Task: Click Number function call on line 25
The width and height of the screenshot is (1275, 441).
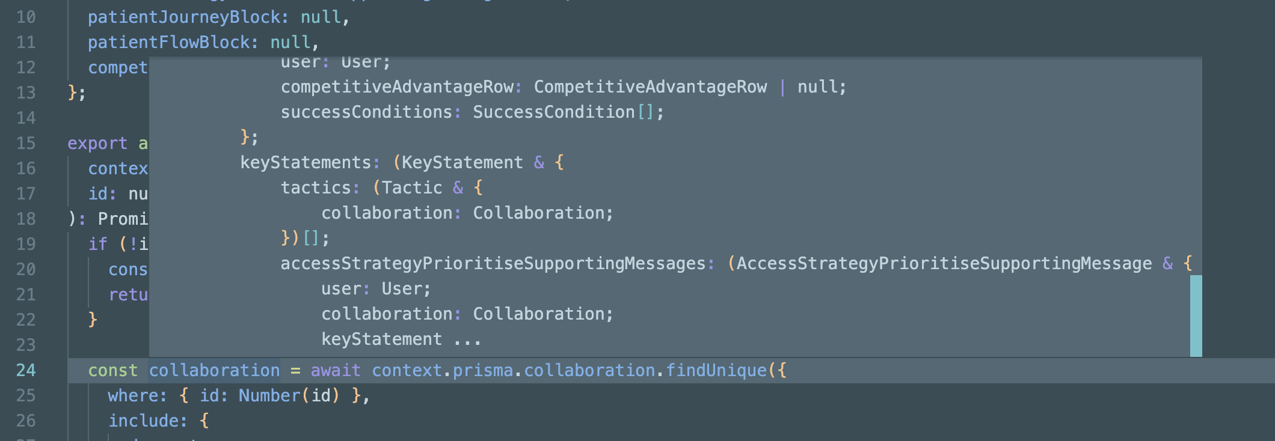Action: click(269, 395)
